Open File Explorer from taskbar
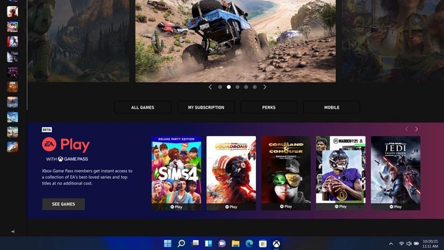The width and height of the screenshot is (444, 250). tap(235, 243)
